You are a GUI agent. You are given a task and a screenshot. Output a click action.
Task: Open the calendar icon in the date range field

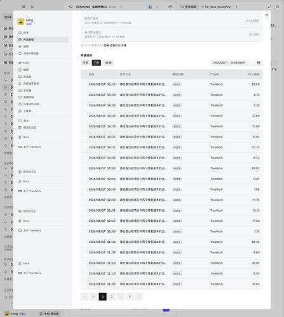point(259,63)
